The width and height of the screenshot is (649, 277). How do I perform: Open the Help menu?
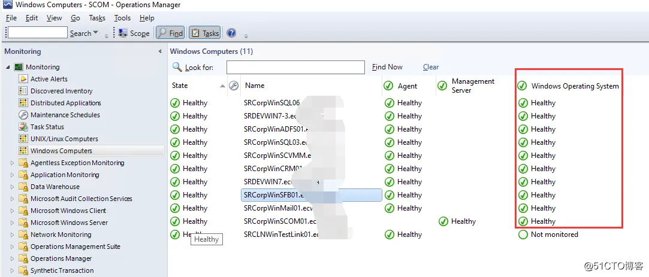click(x=147, y=18)
